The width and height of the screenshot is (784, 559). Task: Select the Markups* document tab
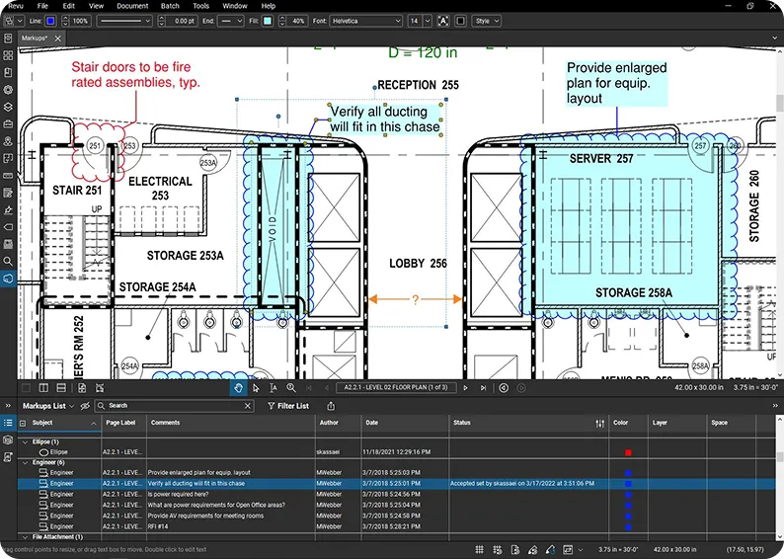pos(41,38)
